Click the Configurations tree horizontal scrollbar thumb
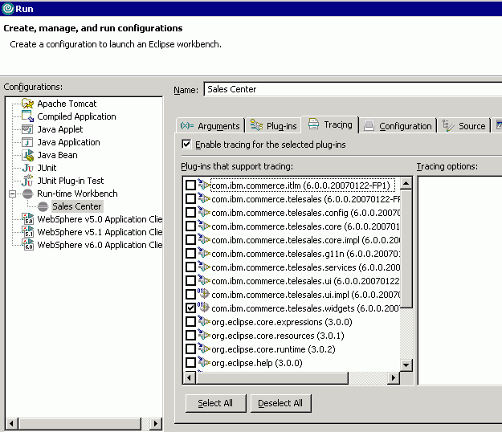Image resolution: width=502 pixels, height=432 pixels. click(x=80, y=424)
